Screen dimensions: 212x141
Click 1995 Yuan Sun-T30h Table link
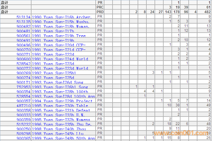(x=60, y=106)
